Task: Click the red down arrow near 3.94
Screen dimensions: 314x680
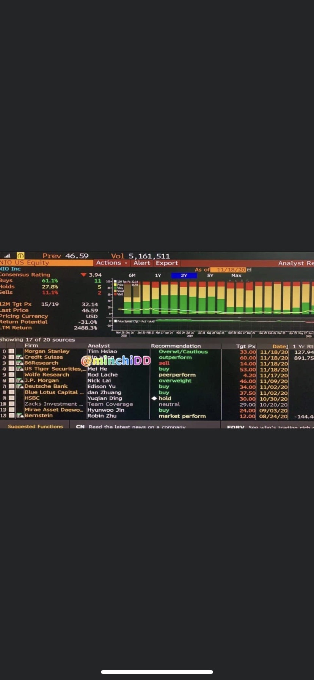Action: coord(83,275)
